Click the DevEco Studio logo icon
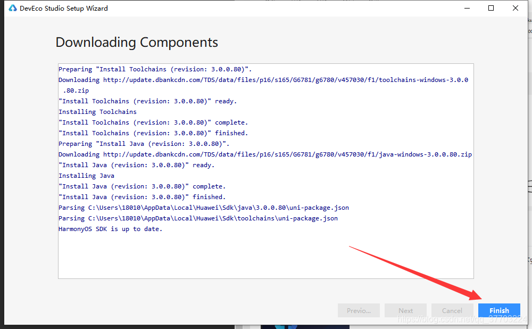Viewport: 532px width, 329px height. point(13,8)
